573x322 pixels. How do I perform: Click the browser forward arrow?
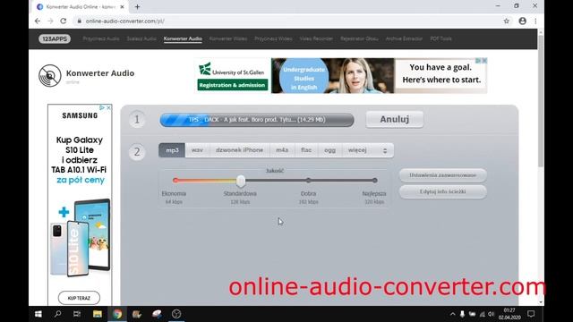click(50, 21)
